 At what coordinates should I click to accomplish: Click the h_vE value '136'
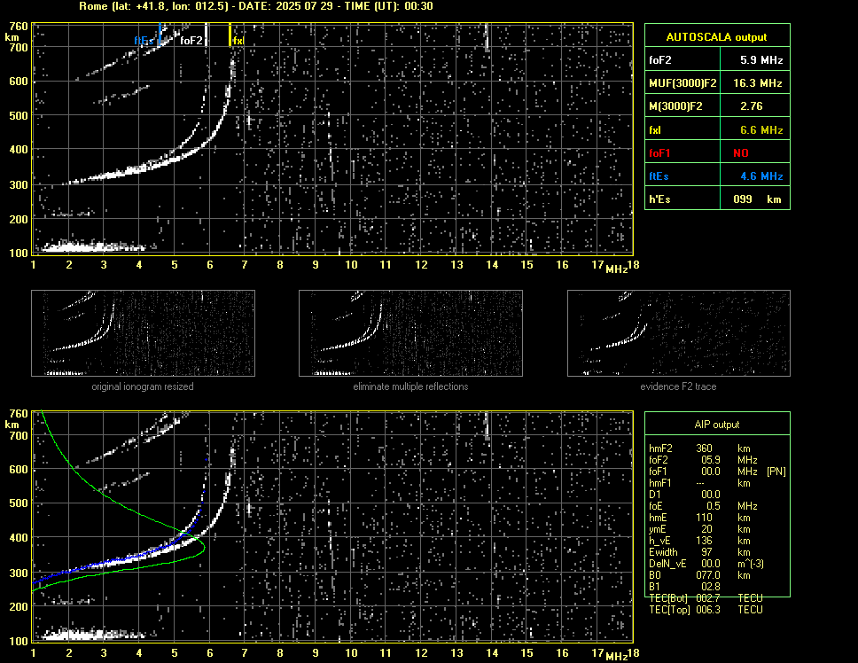tap(705, 541)
